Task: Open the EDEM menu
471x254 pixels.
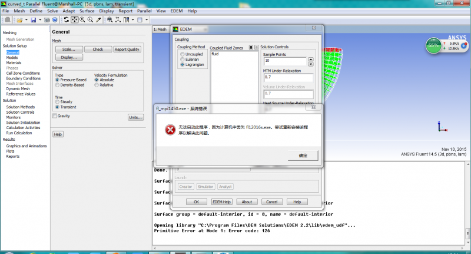Action: click(177, 11)
